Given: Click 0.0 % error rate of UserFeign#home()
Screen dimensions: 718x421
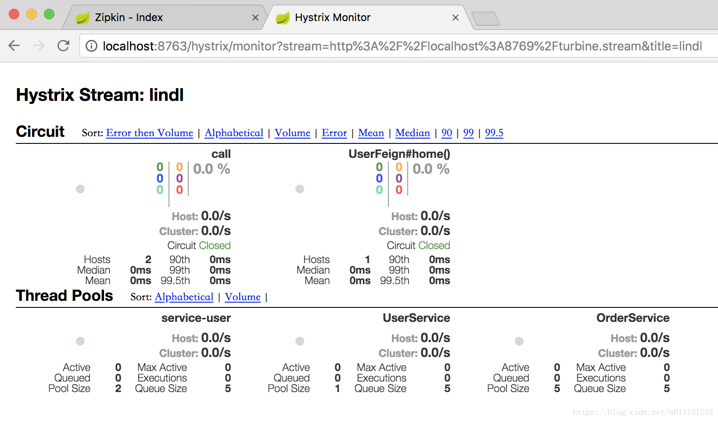Looking at the screenshot, I should click(x=431, y=169).
